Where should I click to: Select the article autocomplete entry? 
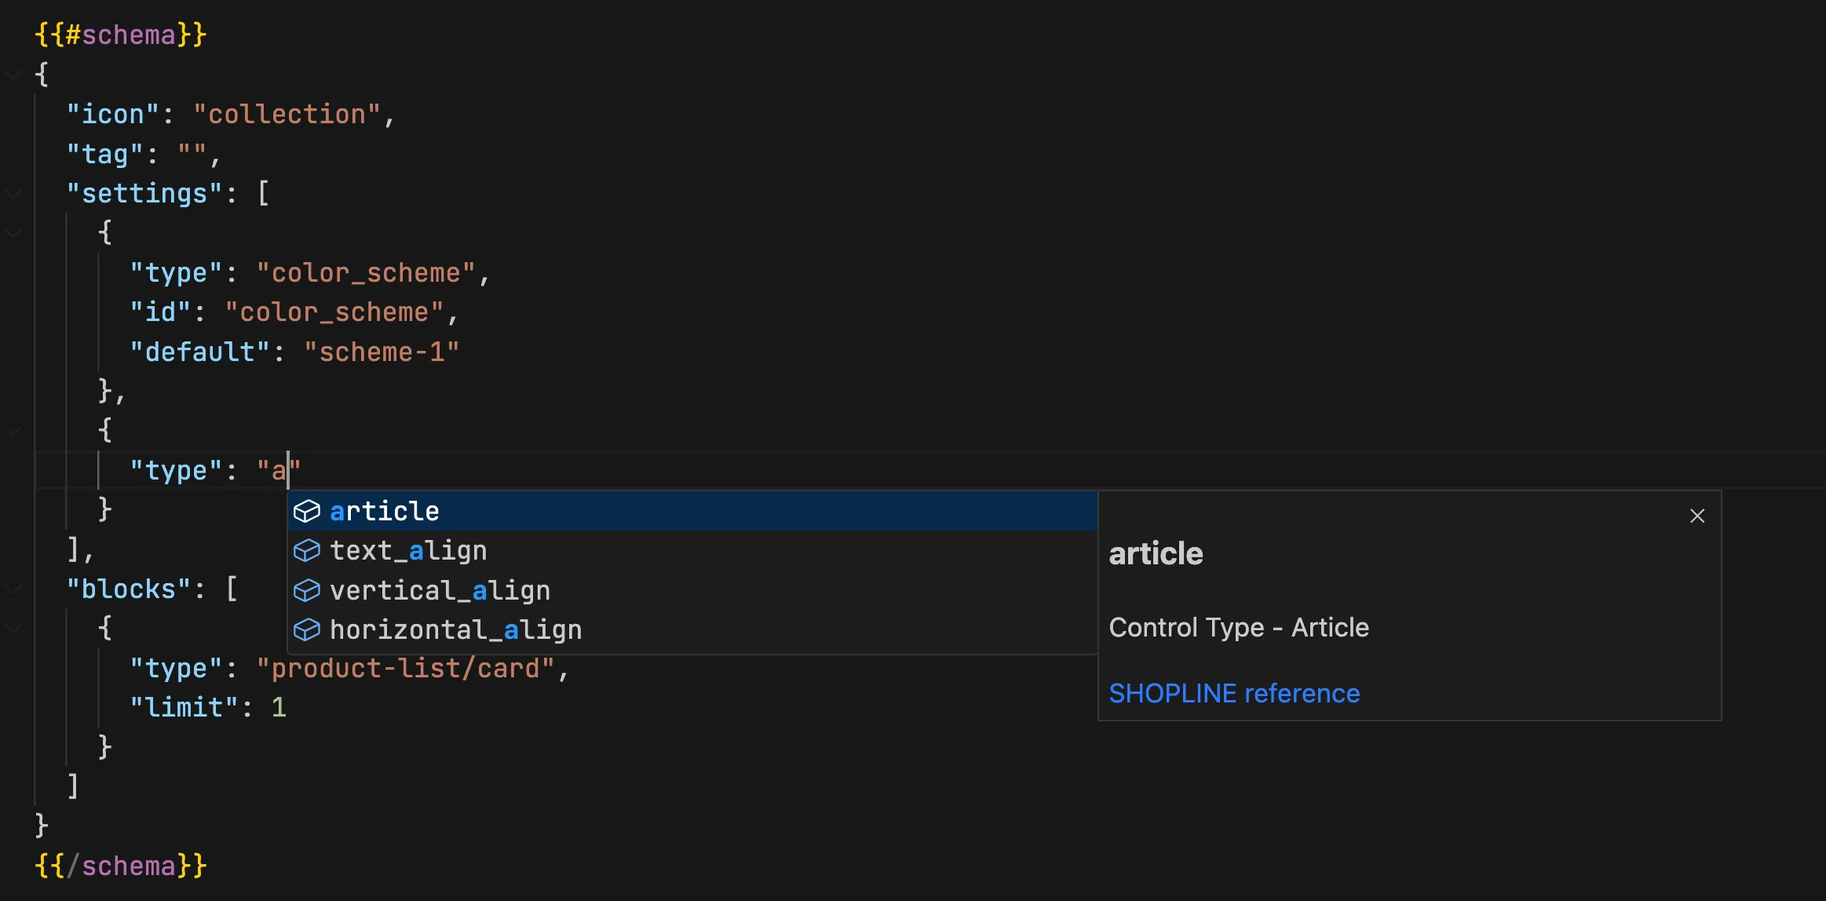coord(385,512)
